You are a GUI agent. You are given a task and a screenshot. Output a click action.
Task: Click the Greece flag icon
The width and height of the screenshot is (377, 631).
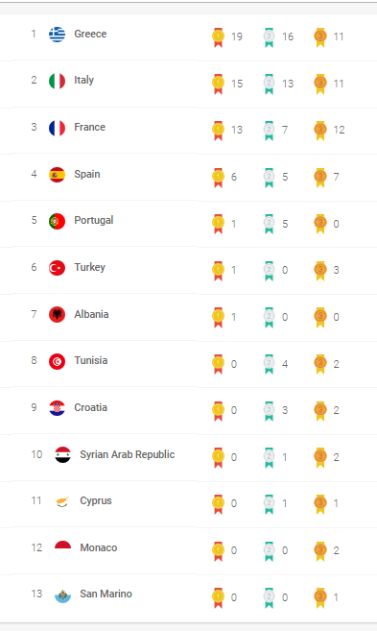pos(57,35)
